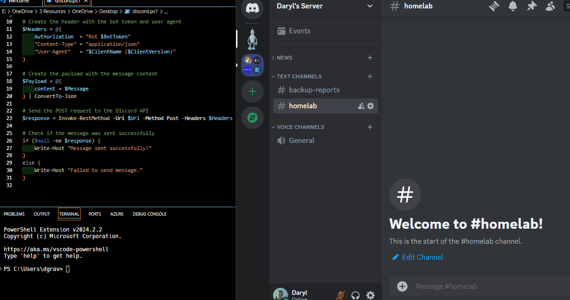This screenshot has height=300, width=570.
Task: Open Explore Discoverable Servers compass icon
Action: (252, 118)
